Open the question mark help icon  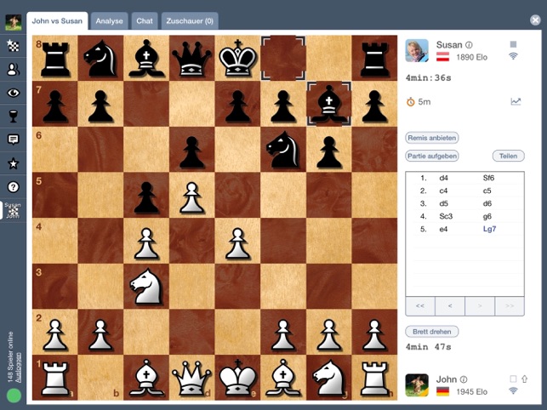13,186
